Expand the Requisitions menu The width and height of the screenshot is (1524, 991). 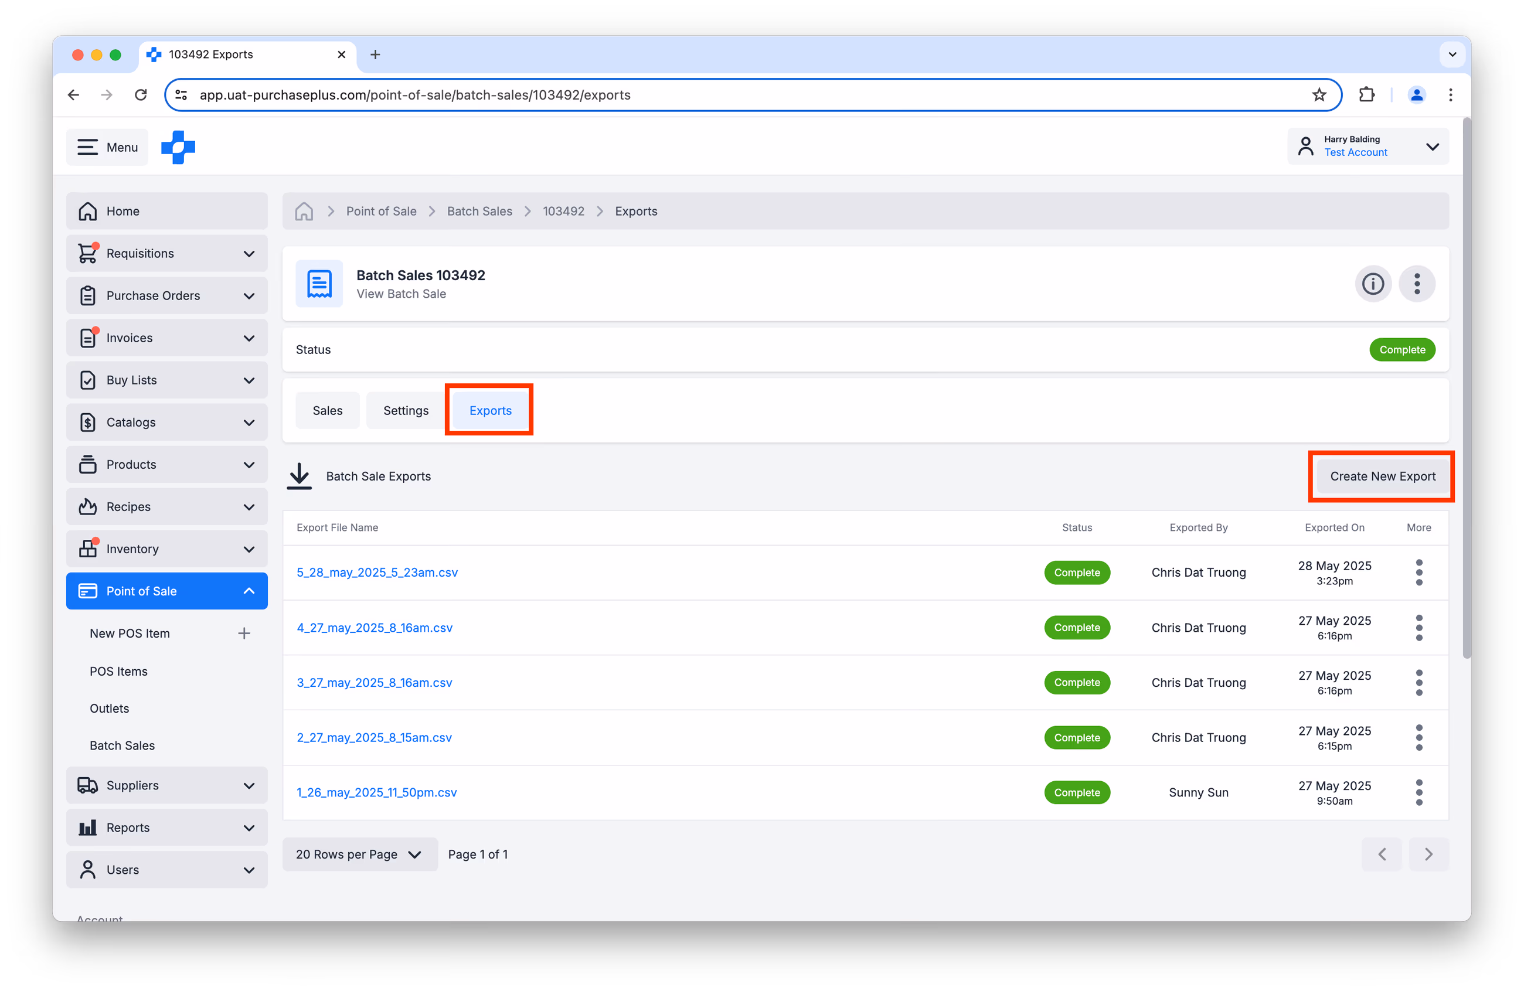[166, 254]
